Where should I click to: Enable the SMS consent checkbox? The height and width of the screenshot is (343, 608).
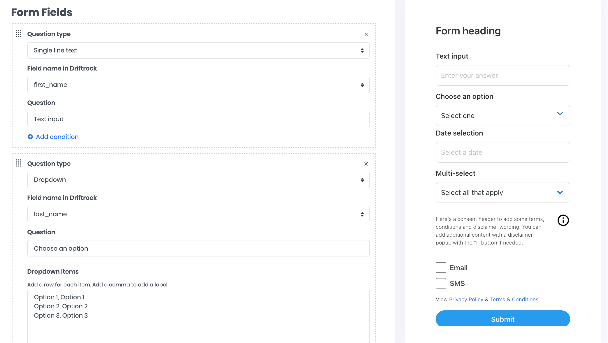point(441,283)
